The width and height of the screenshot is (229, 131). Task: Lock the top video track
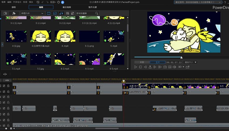tap(8, 86)
